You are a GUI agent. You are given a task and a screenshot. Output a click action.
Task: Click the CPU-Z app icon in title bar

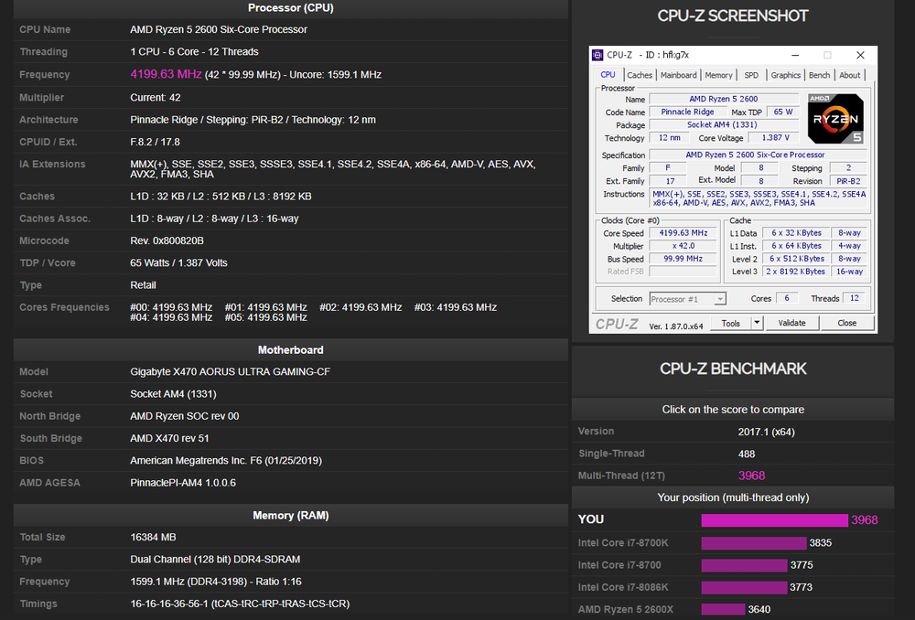click(x=597, y=55)
